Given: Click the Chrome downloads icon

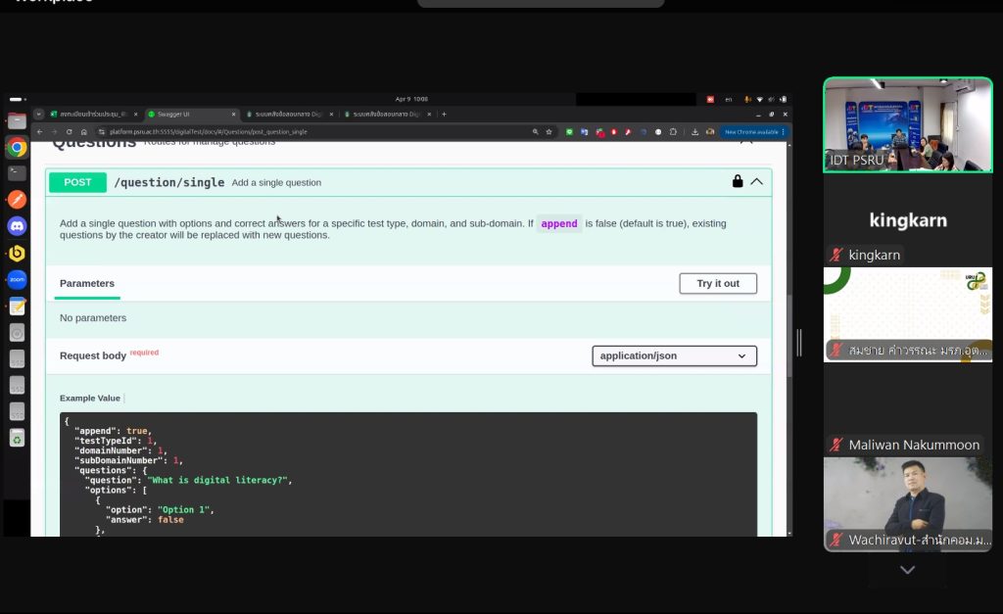Looking at the screenshot, I should click(694, 131).
